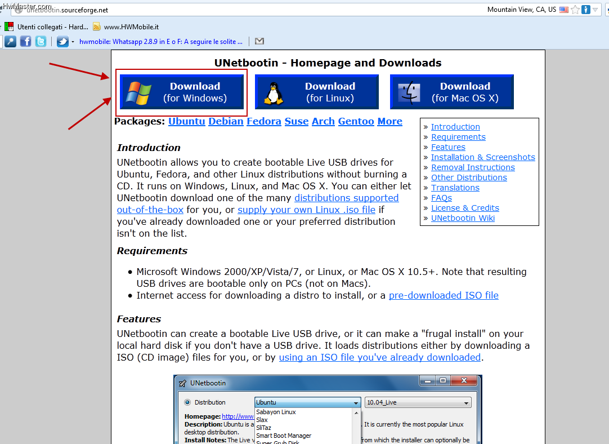
Task: Click the mail envelope toolbar icon
Action: (x=259, y=41)
